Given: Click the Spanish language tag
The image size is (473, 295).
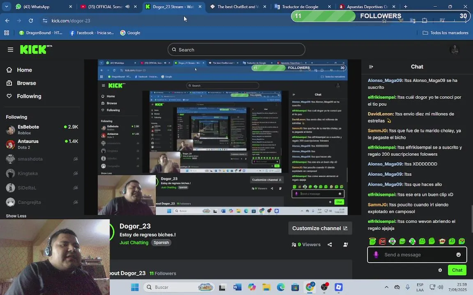Looking at the screenshot, I should point(161,243).
